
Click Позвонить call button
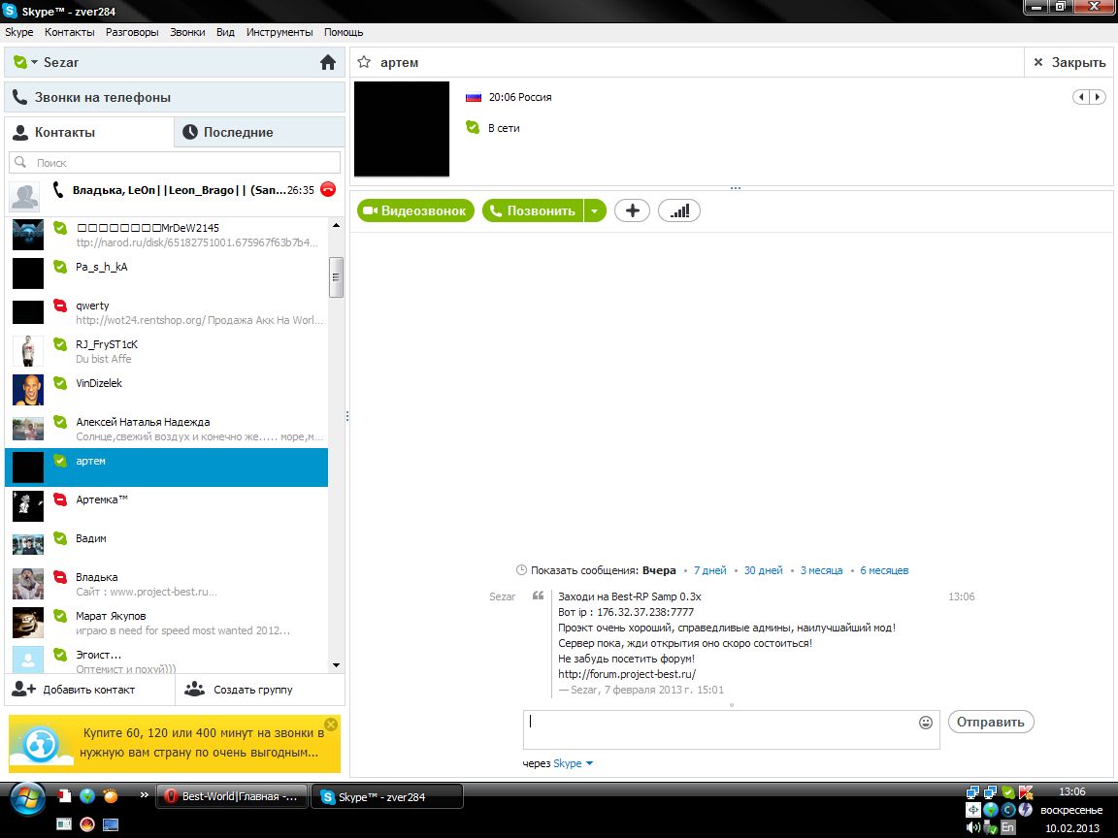pyautogui.click(x=533, y=210)
